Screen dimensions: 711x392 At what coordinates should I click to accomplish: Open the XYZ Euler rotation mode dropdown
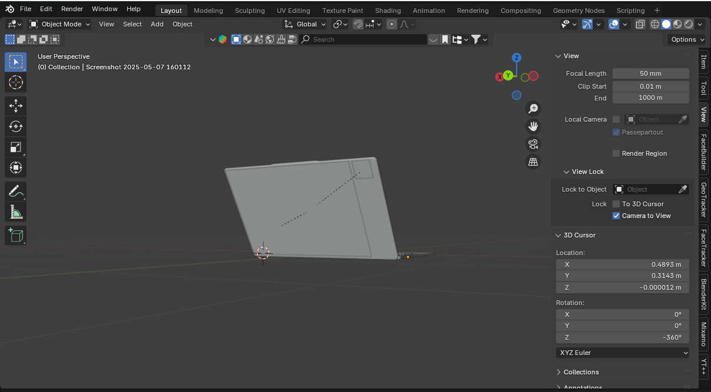coord(623,353)
